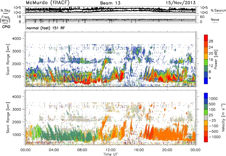Click the -25 value on Velocity colorbar
Screen dimensions: 226x156
(x=212, y=120)
